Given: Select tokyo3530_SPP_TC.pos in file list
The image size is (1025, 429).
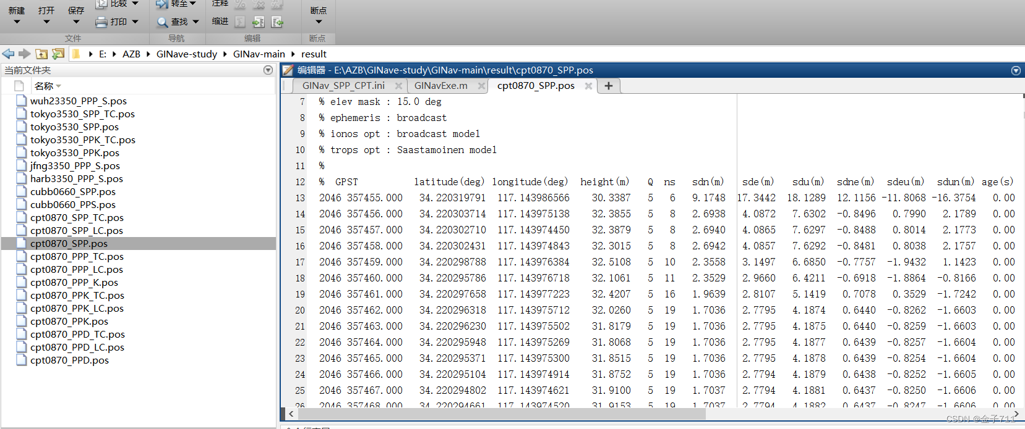Looking at the screenshot, I should (x=82, y=114).
